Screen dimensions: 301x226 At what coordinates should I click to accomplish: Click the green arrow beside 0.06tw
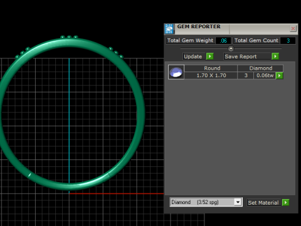279,75
